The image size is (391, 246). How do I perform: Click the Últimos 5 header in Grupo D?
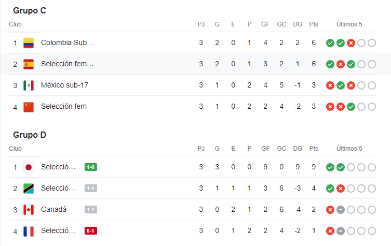[349, 149]
